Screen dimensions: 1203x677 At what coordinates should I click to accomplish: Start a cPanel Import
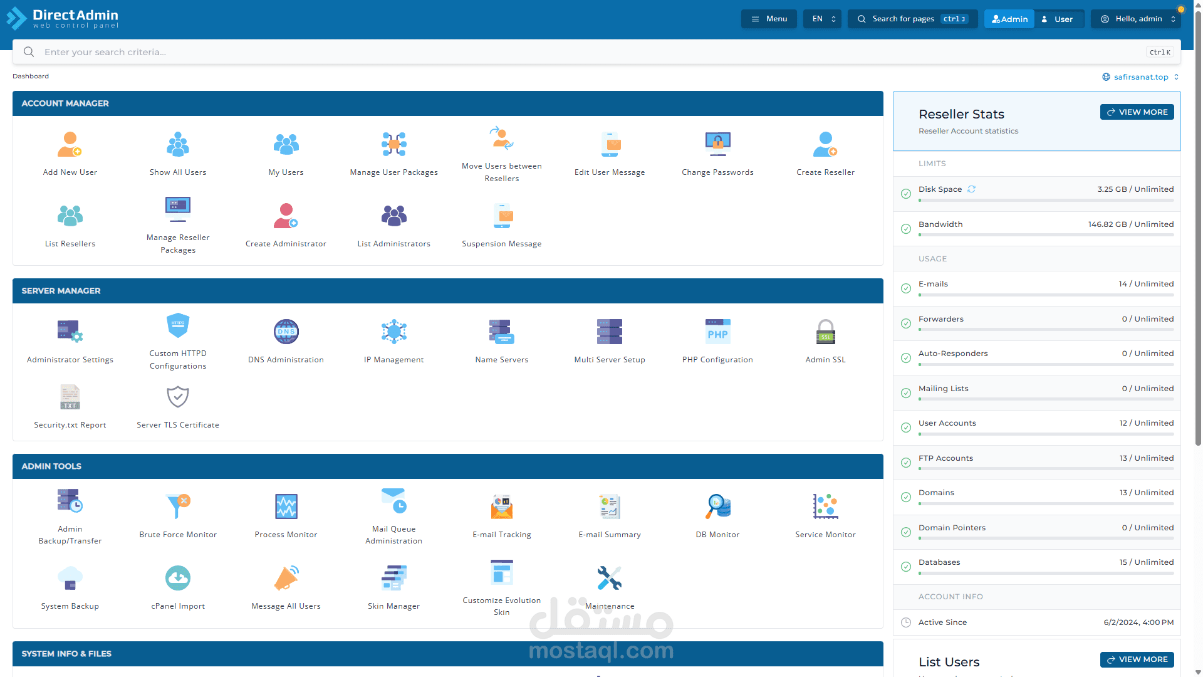(x=178, y=584)
